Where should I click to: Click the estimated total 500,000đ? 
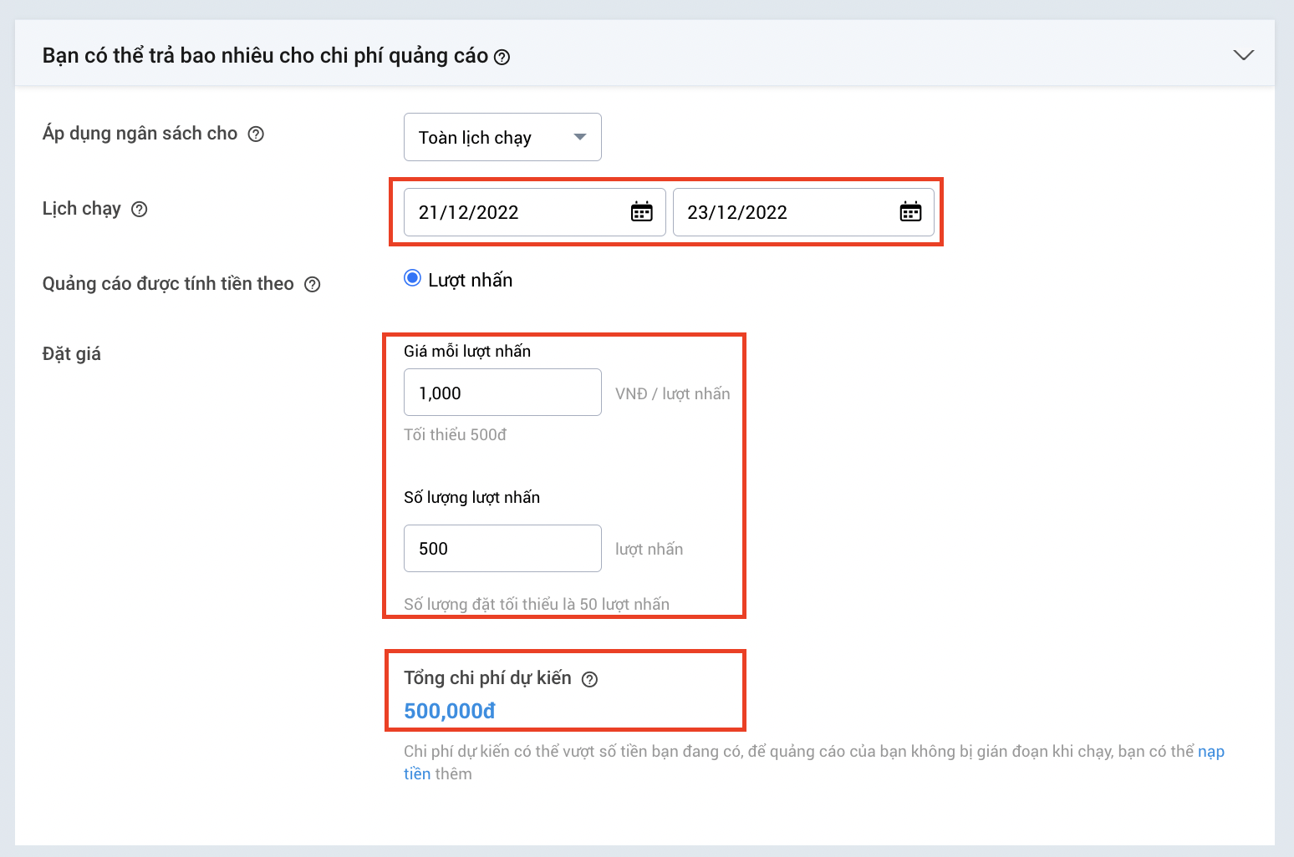pos(450,711)
